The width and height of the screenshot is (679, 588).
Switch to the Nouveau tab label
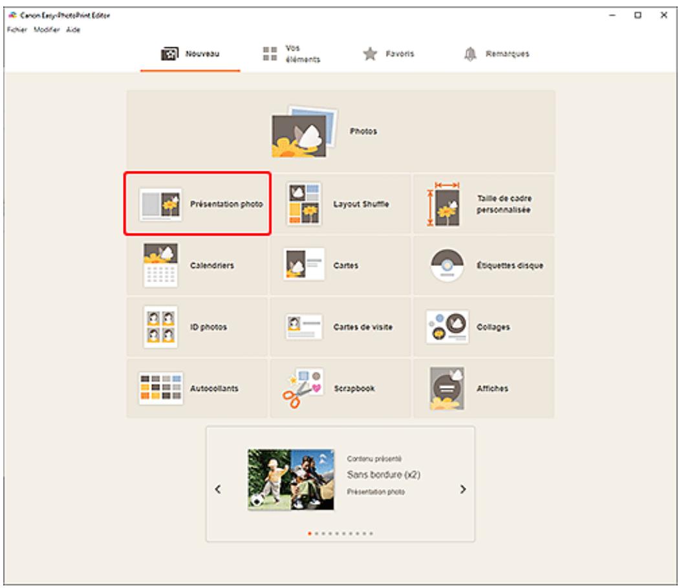[202, 54]
